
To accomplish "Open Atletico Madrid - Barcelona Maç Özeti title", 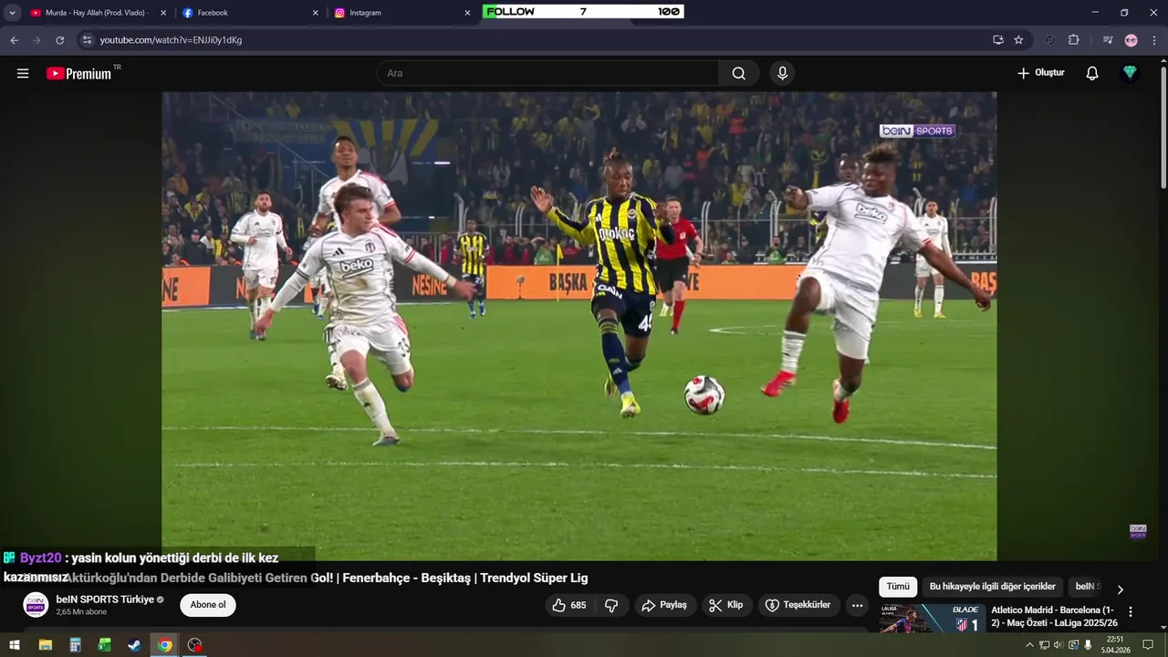I will click(x=1055, y=616).
